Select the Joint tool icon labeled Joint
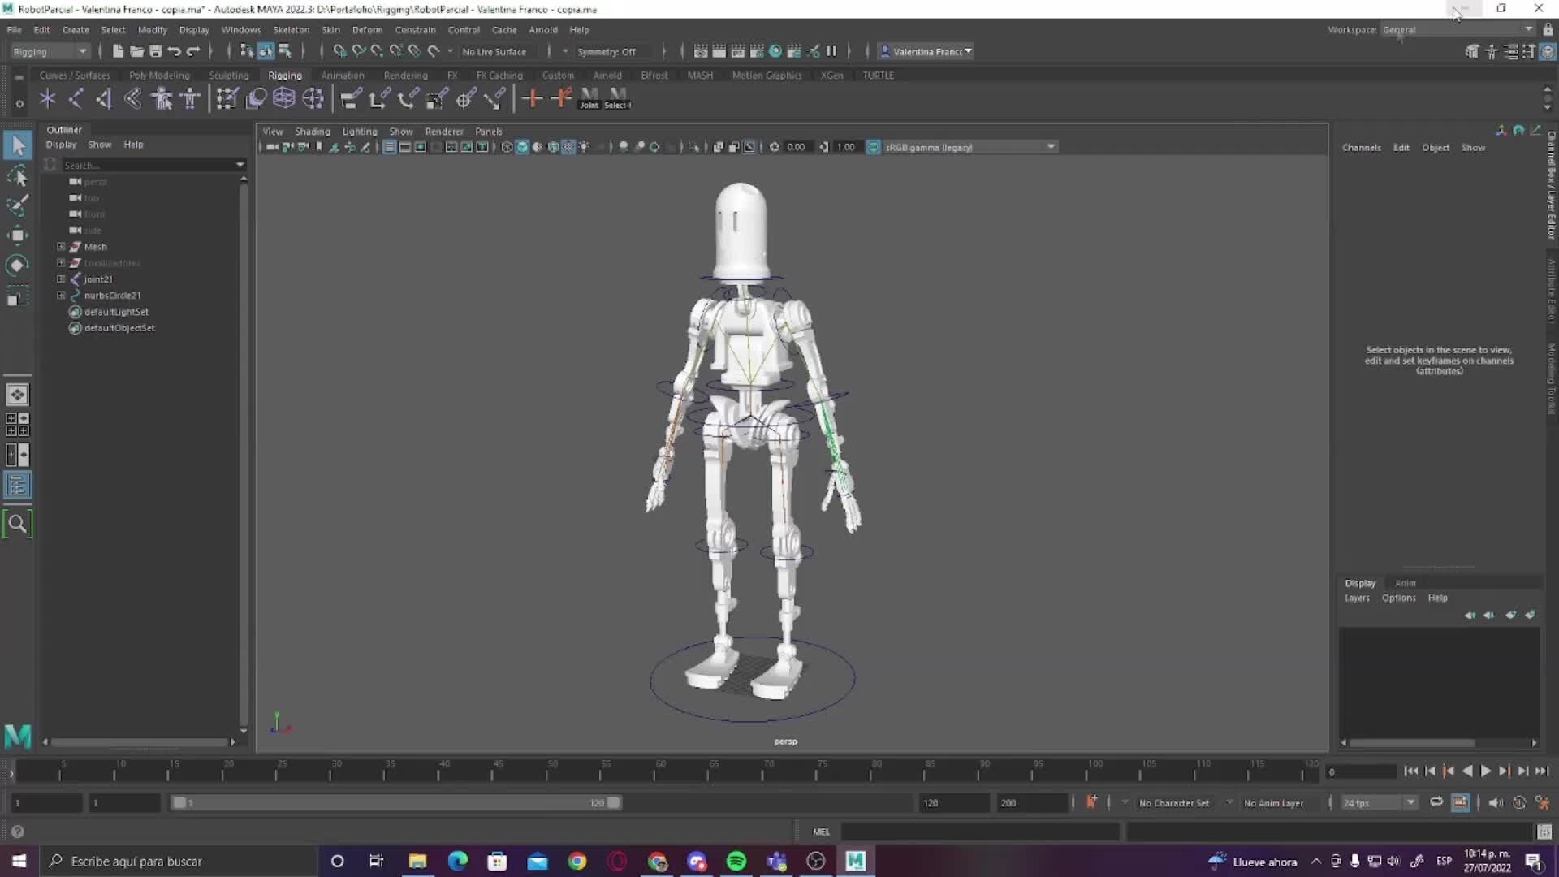This screenshot has height=877, width=1559. click(588, 97)
